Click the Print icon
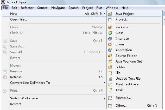This screenshot has height=110, width=165. [x=5, y=91]
